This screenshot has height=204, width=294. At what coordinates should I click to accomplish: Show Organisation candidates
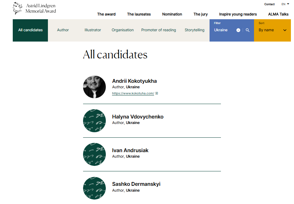[122, 30]
